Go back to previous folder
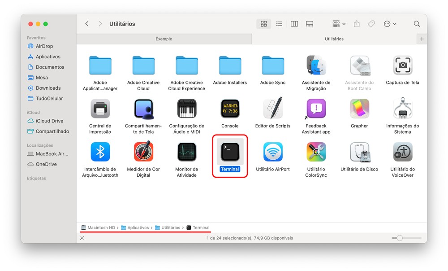 [87, 24]
